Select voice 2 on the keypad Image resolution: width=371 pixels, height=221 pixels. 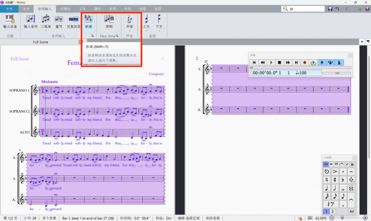tap(332, 211)
